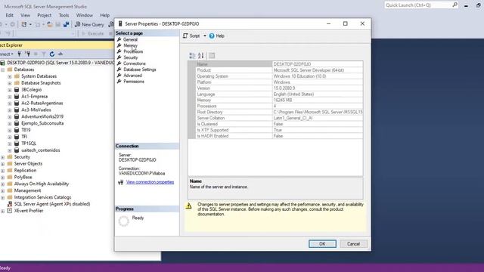
Task: Sort property grid alphabetically
Action: 201,55
